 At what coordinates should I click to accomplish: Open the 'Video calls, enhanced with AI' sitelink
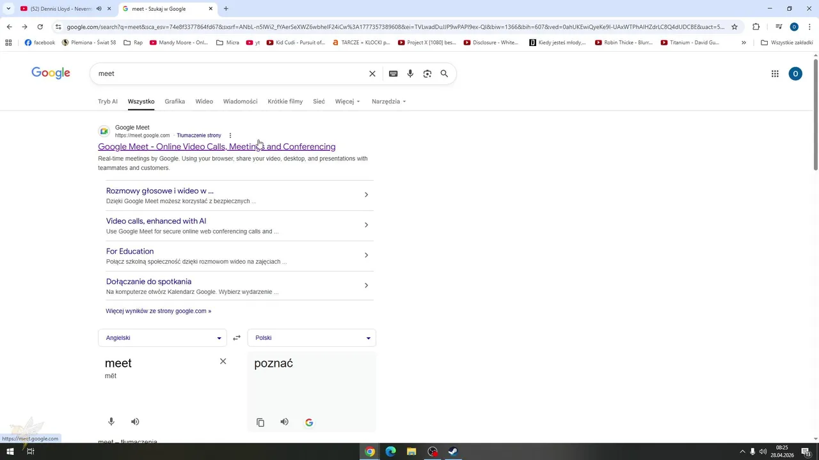tap(156, 221)
